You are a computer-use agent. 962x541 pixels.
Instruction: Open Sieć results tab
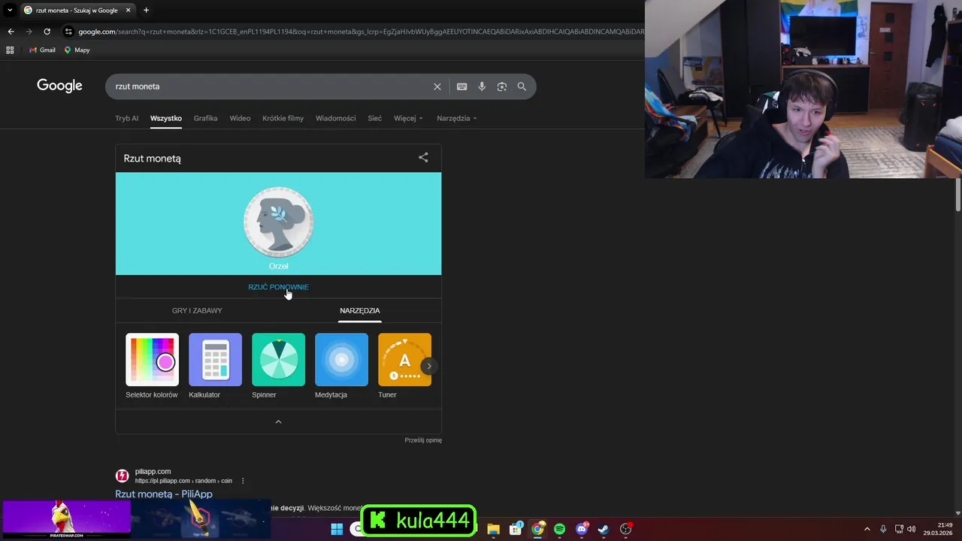point(374,118)
